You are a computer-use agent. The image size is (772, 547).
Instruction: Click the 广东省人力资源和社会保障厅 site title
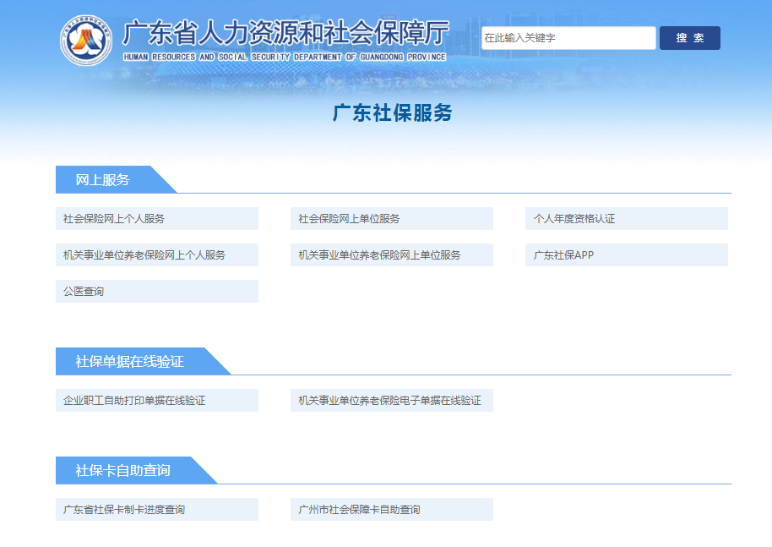pos(285,33)
